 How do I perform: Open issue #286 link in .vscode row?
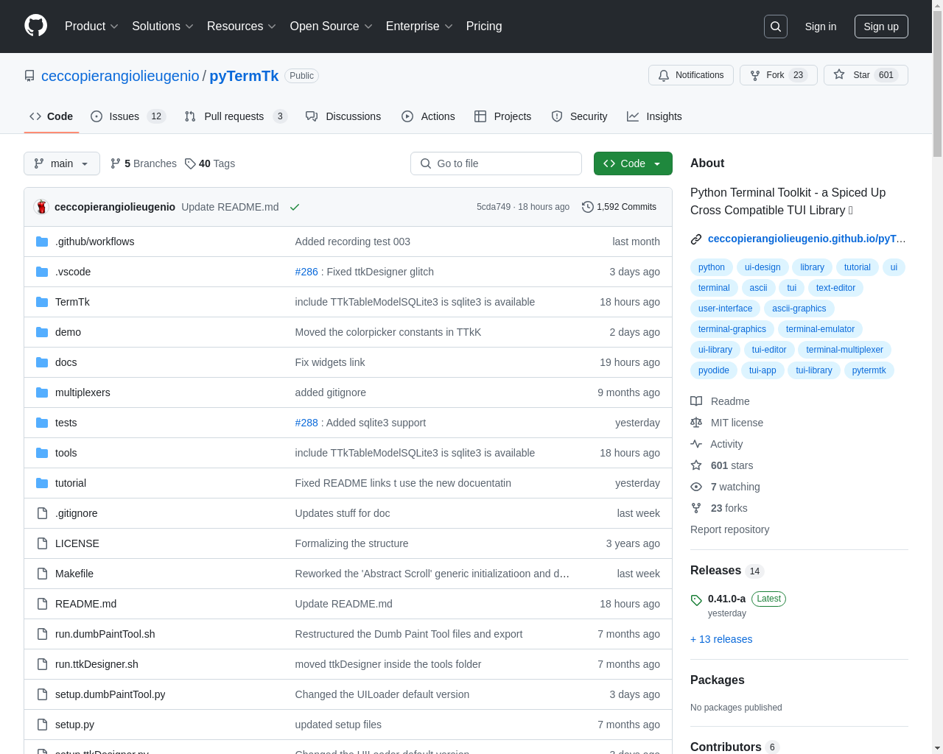click(306, 272)
